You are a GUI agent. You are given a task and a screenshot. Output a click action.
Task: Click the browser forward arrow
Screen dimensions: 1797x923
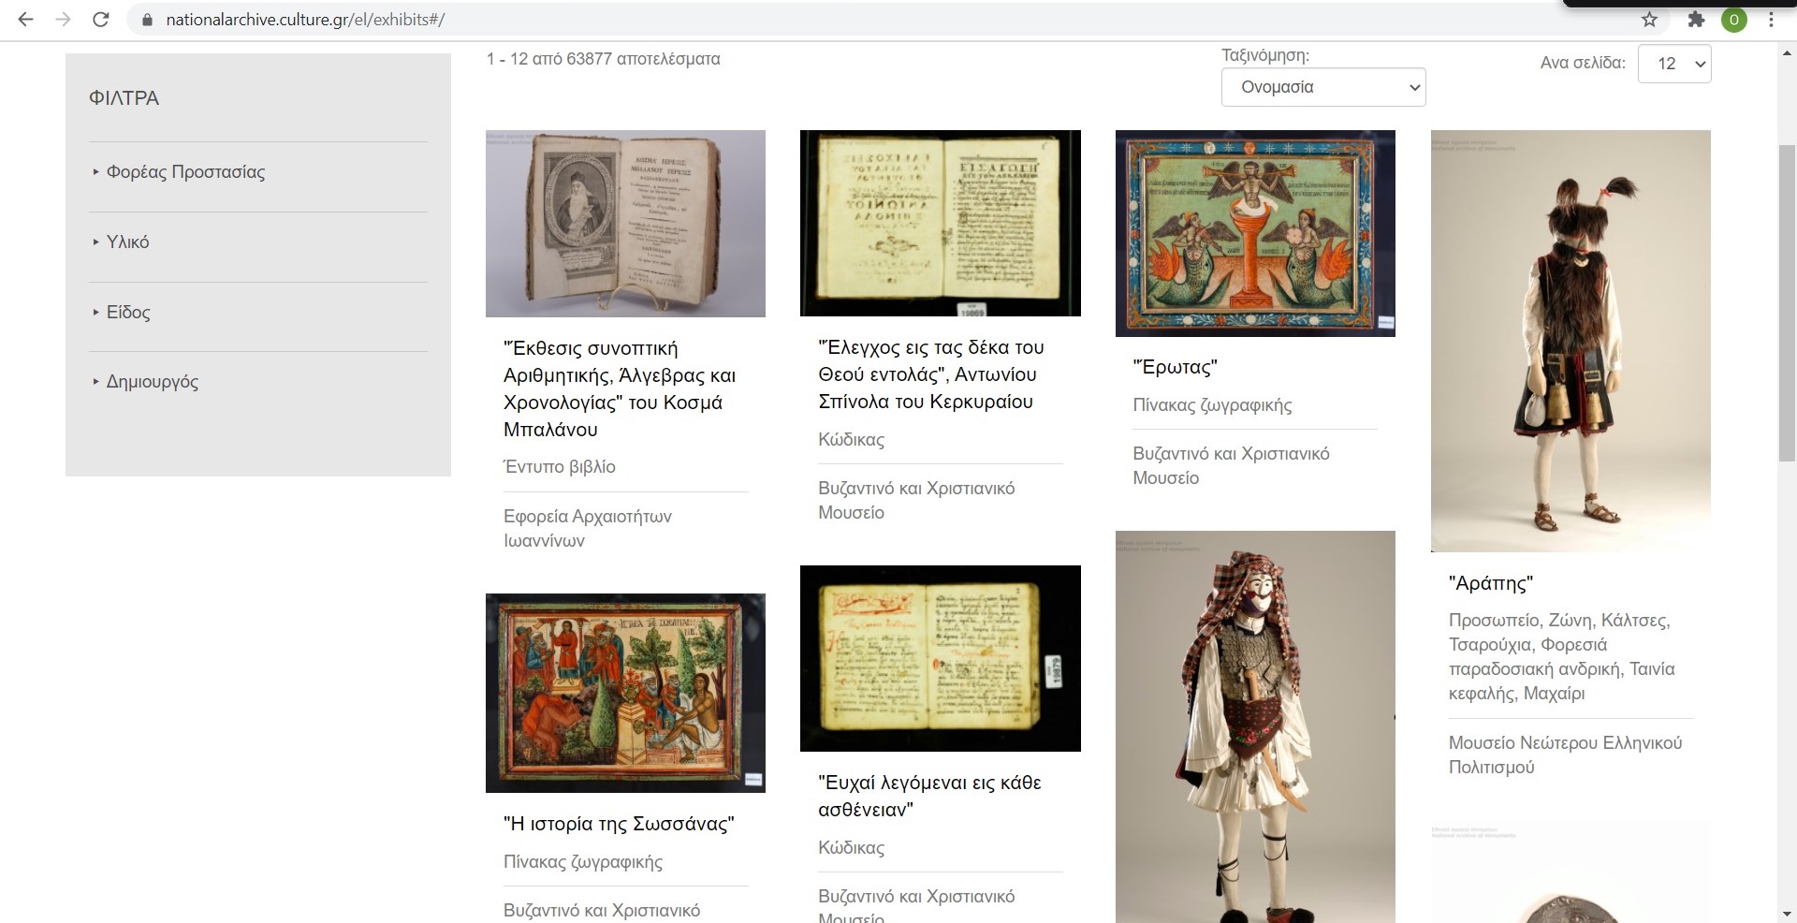pyautogui.click(x=63, y=20)
